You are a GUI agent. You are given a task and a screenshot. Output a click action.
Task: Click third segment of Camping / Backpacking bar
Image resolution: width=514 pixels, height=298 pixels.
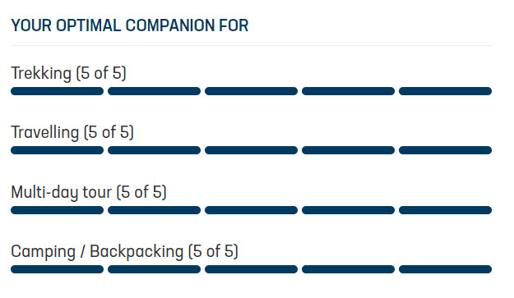pyautogui.click(x=251, y=269)
